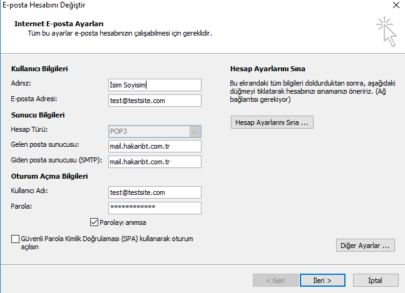The height and width of the screenshot is (293, 405).
Task: Select the Gelen posta sunucusu field
Action: click(x=155, y=146)
